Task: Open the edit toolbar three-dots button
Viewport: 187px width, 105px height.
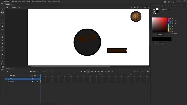Action: coord(2,62)
